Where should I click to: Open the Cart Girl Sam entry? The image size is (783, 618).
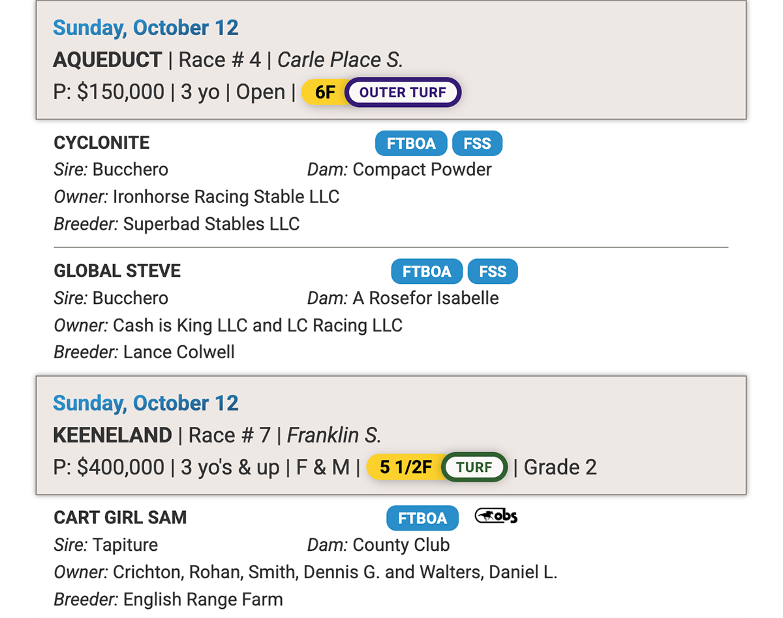120,518
